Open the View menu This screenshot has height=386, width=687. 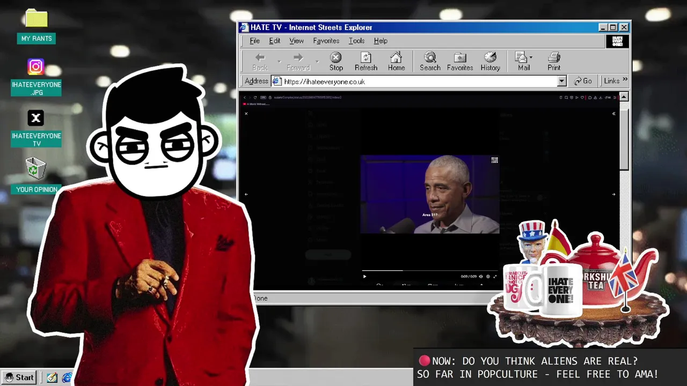(x=296, y=41)
